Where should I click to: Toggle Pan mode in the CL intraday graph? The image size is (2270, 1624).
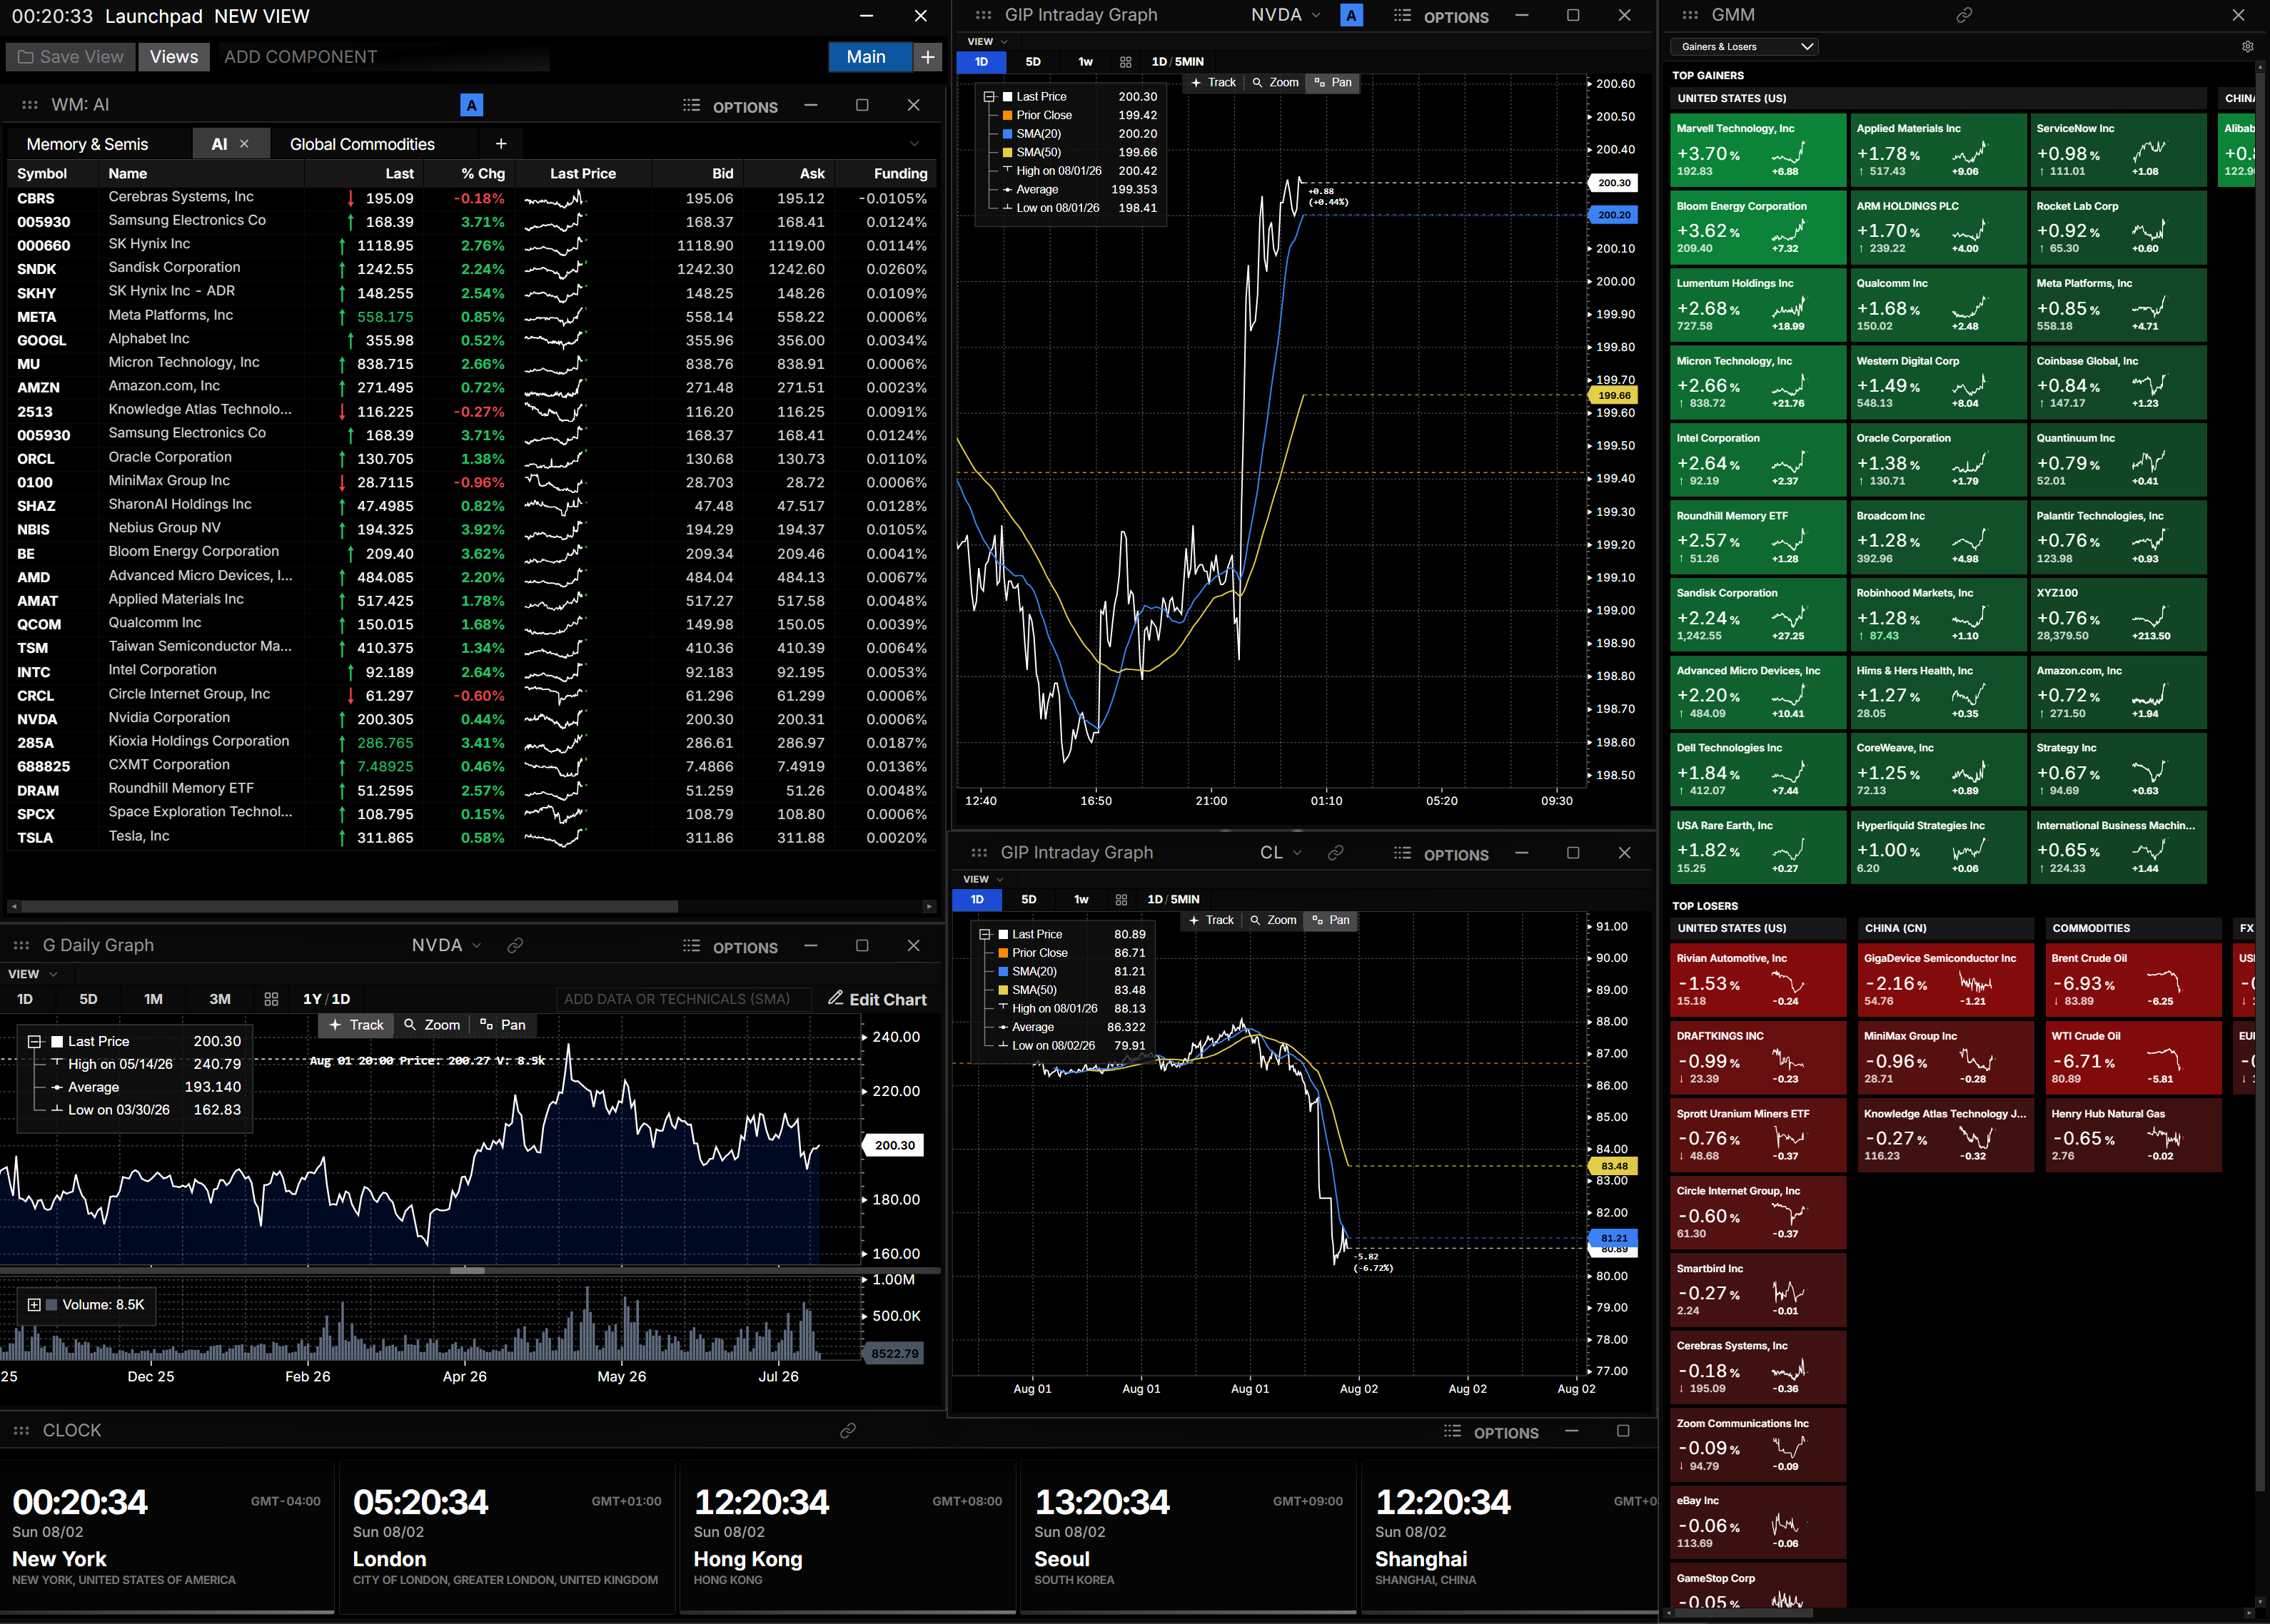[x=1331, y=920]
